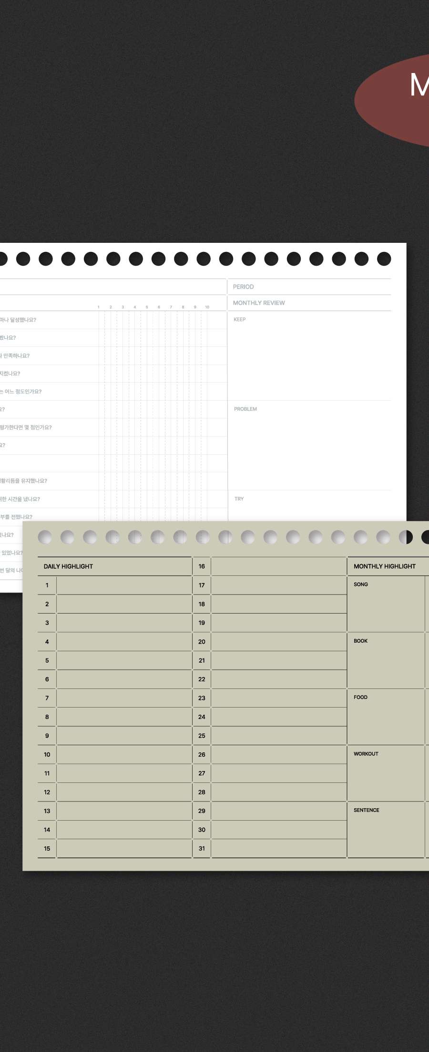Click day number 11 in Daily Highlight list
The width and height of the screenshot is (429, 1052).
tap(47, 773)
